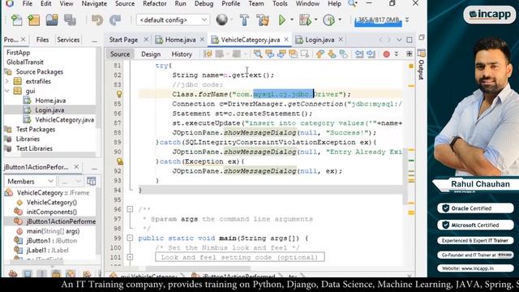Viewport: 519px width, 292px height.
Task: Open the Profile Project dropdown arrow
Action: point(340,19)
